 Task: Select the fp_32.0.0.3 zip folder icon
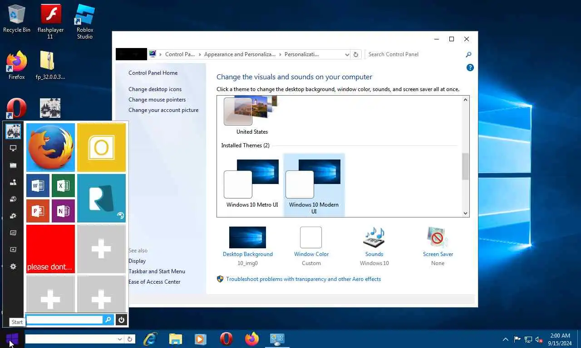click(50, 65)
